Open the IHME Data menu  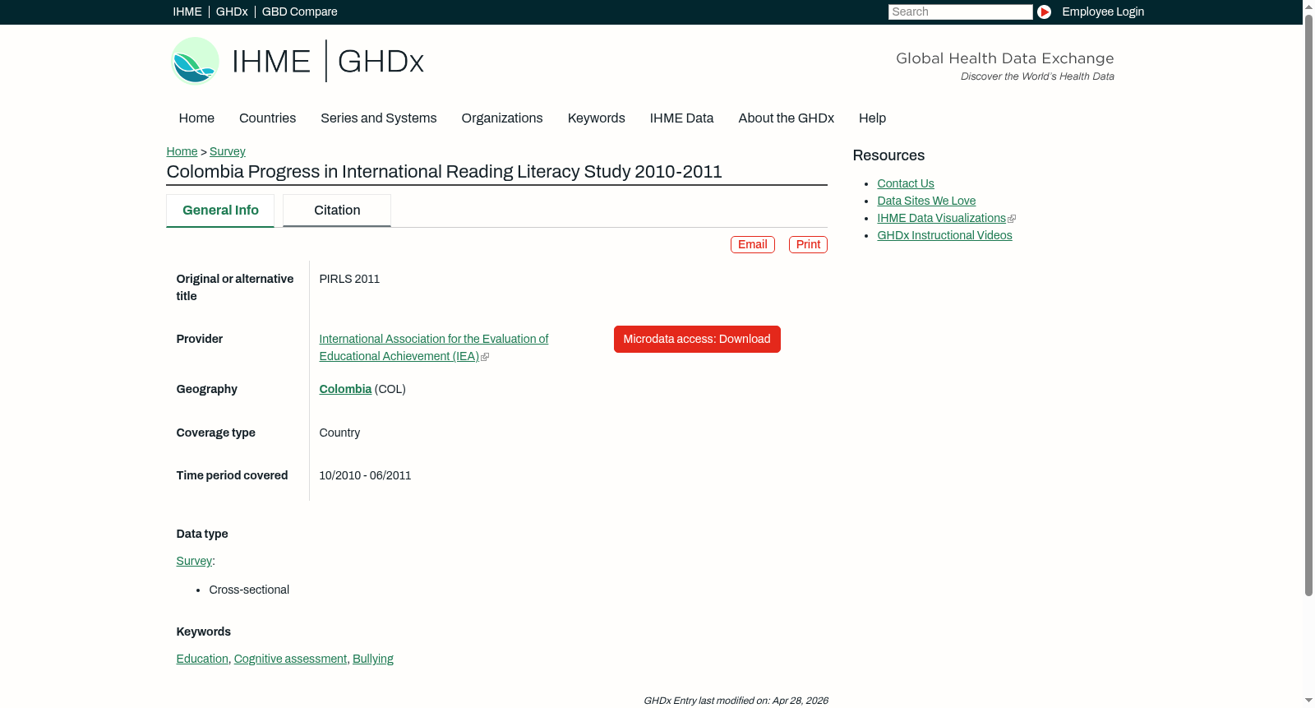682,118
